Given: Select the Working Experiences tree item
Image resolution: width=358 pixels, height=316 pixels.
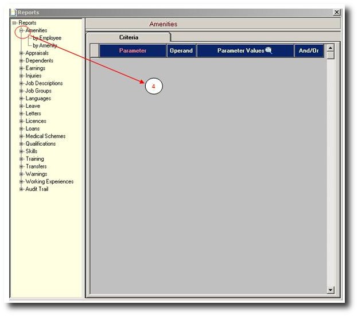Looking at the screenshot, I should (49, 182).
